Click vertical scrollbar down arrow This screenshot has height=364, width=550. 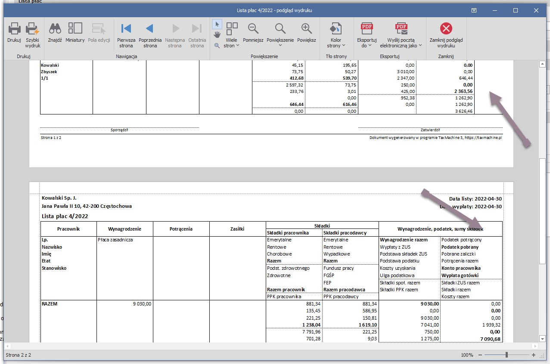543,338
